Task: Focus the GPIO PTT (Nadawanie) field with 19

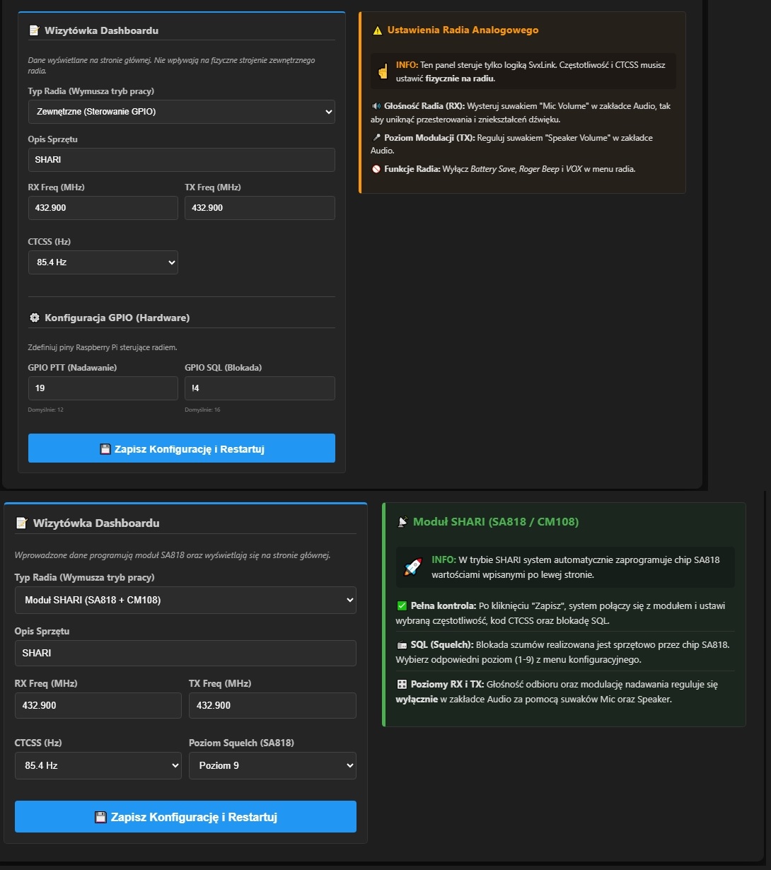Action: pyautogui.click(x=103, y=388)
